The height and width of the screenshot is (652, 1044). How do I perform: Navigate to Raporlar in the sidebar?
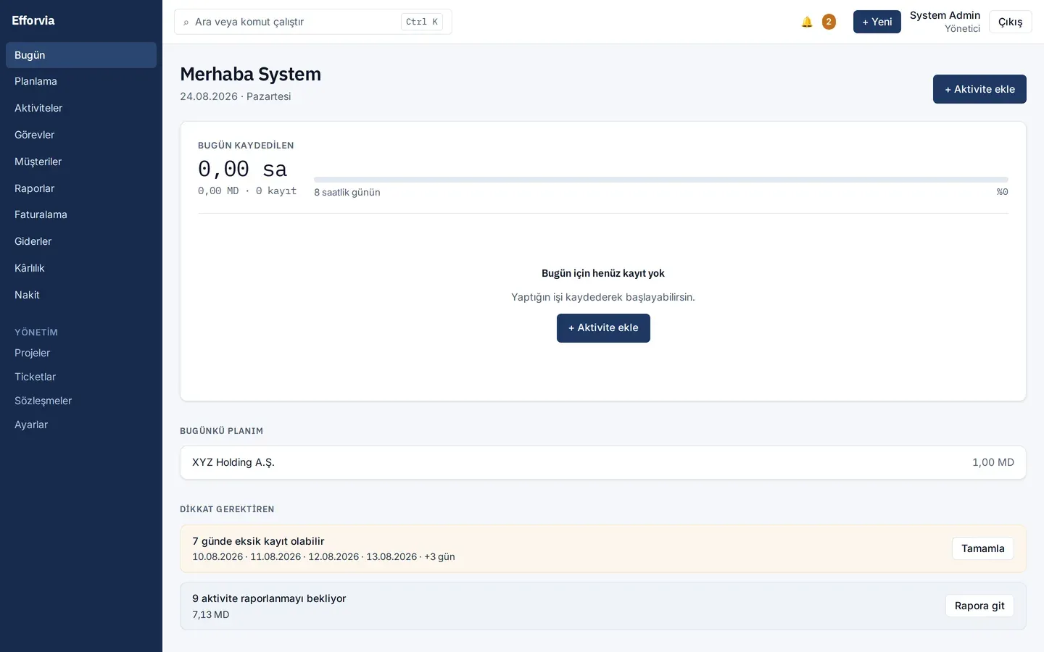click(x=81, y=188)
